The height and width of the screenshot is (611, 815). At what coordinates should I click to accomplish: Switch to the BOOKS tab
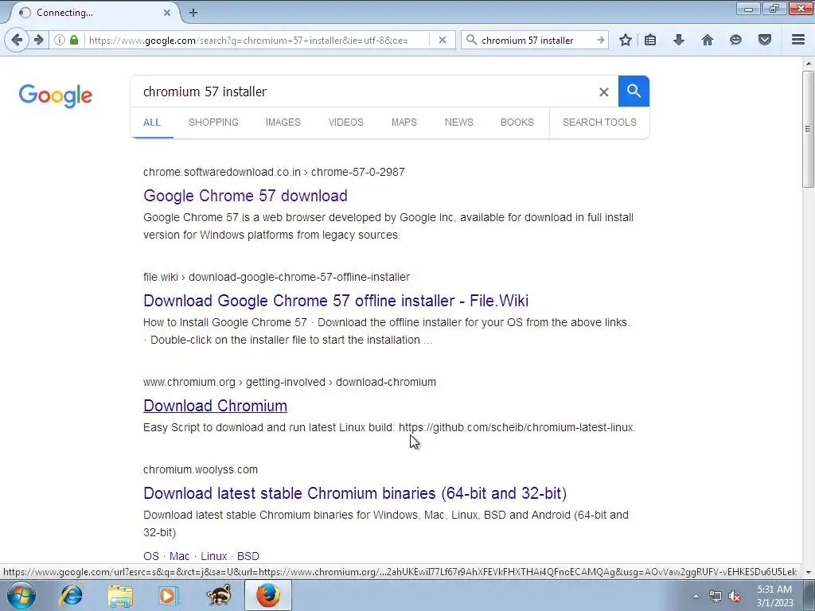click(517, 123)
